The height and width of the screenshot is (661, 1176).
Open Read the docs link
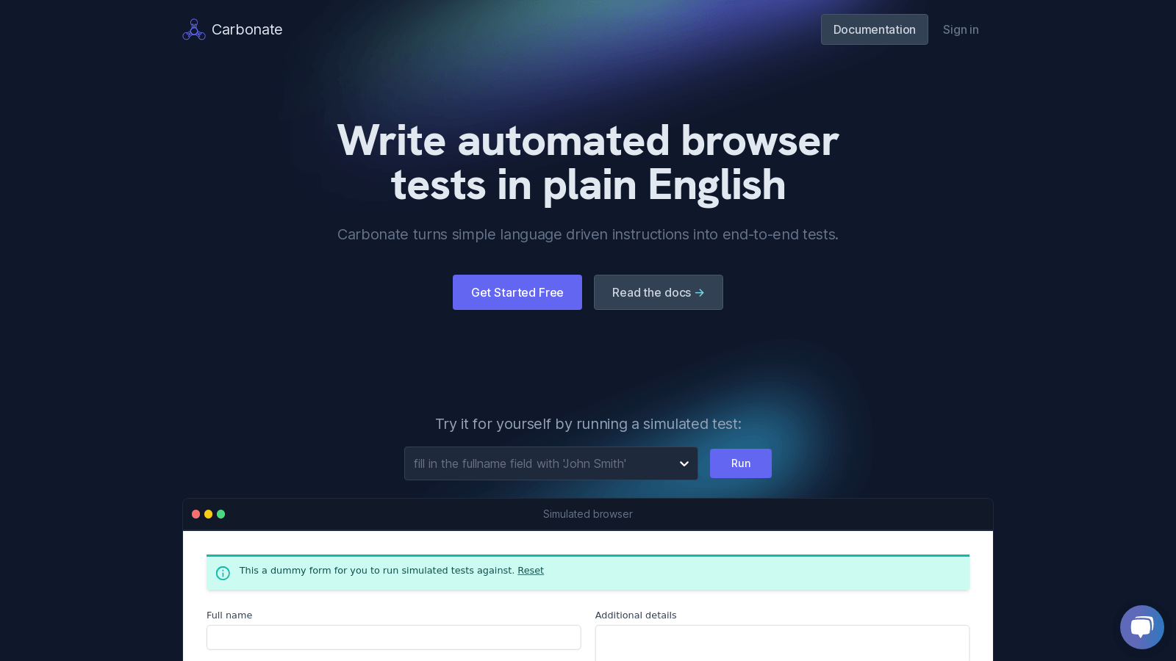tap(659, 292)
